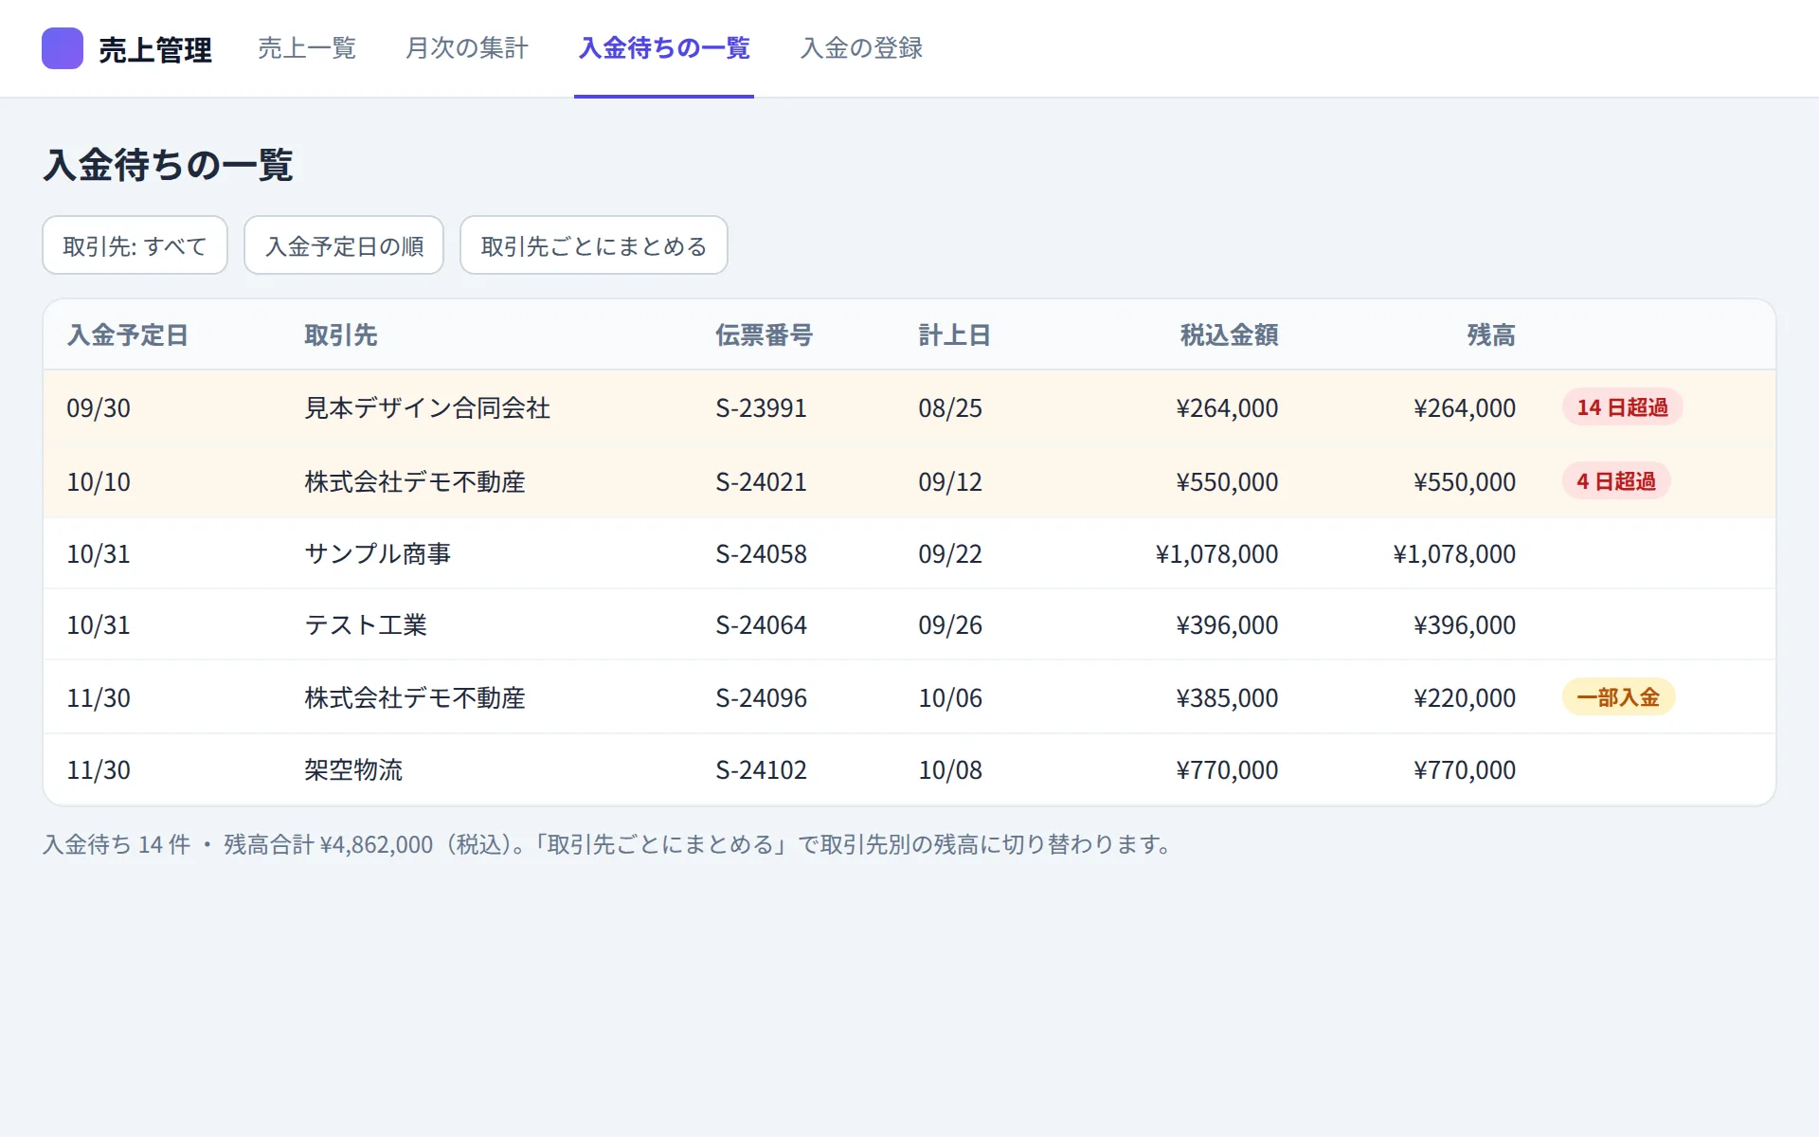Click the 残高 column header
This screenshot has height=1137, width=1819.
tap(1491, 335)
